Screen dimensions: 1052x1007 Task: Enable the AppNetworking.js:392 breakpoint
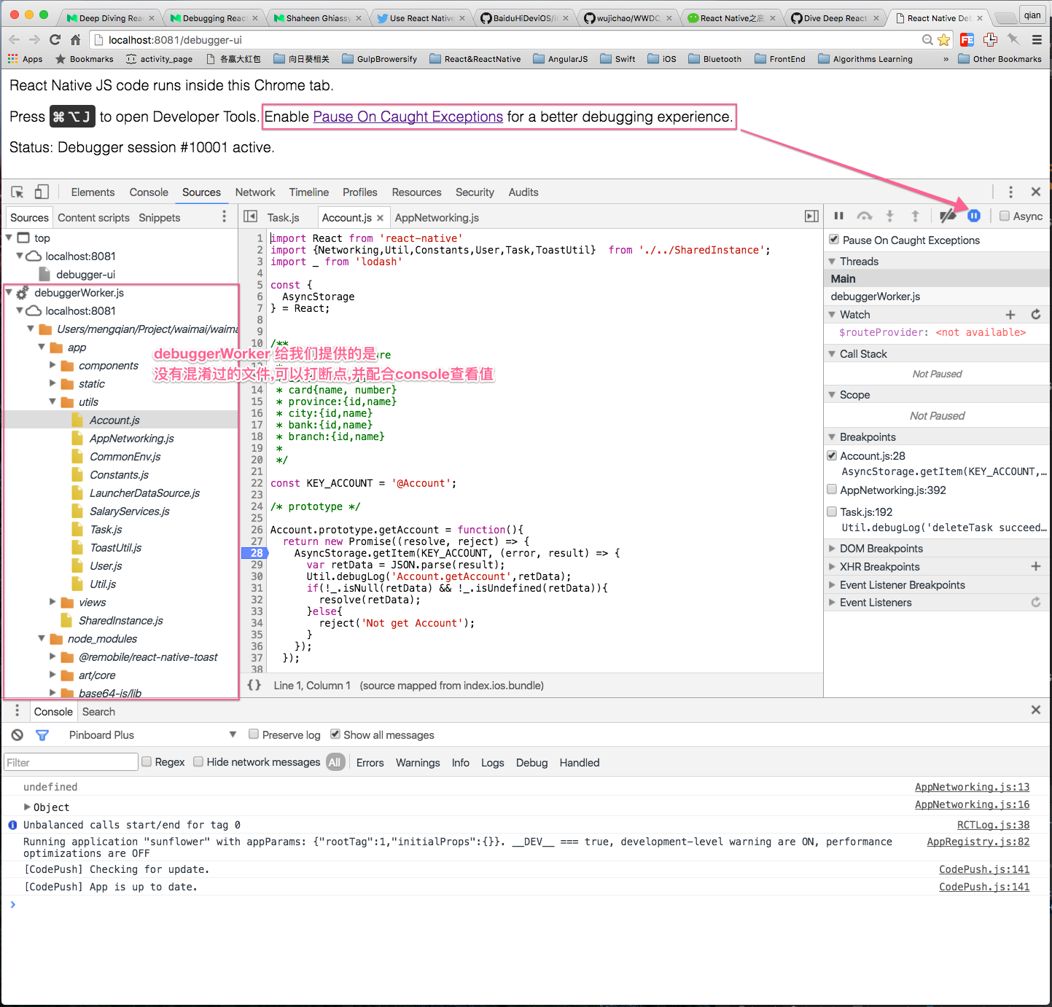832,490
